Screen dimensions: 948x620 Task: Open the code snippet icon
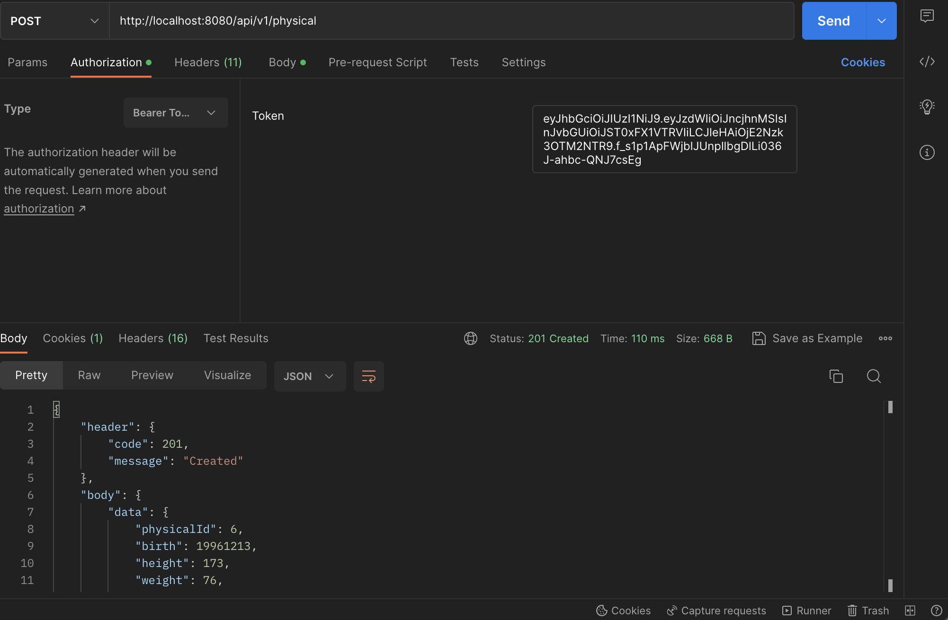pos(927,62)
